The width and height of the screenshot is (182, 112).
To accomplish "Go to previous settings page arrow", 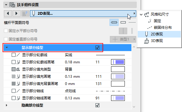I will coord(8,14).
